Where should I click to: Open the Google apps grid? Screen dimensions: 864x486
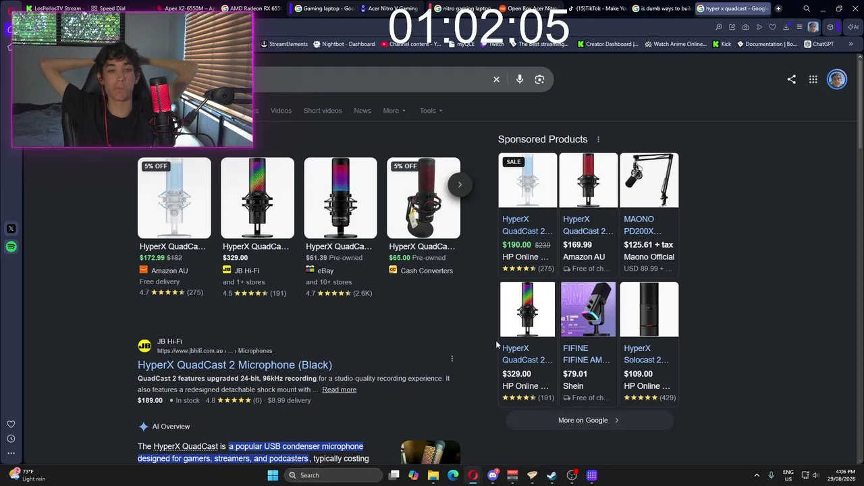(813, 80)
